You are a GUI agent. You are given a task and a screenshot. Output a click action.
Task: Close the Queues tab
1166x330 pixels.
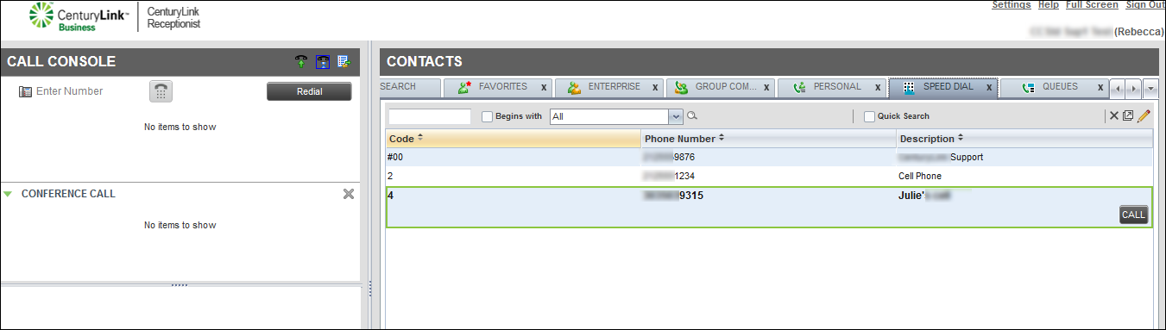tap(1100, 87)
